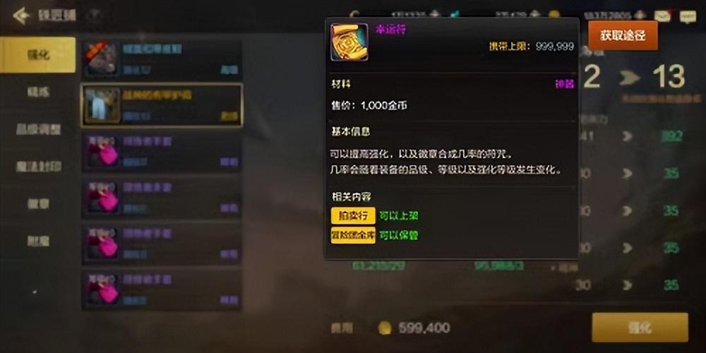Open the chat bubble icon at the top right
Viewport: 706px width, 353px height.
click(688, 16)
